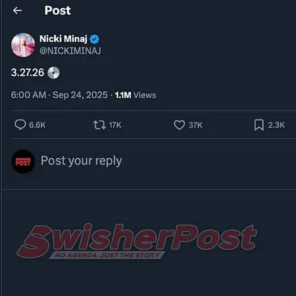This screenshot has width=296, height=296.
Task: Open Nicki Minaj's blue verified badge
Action: [94, 39]
